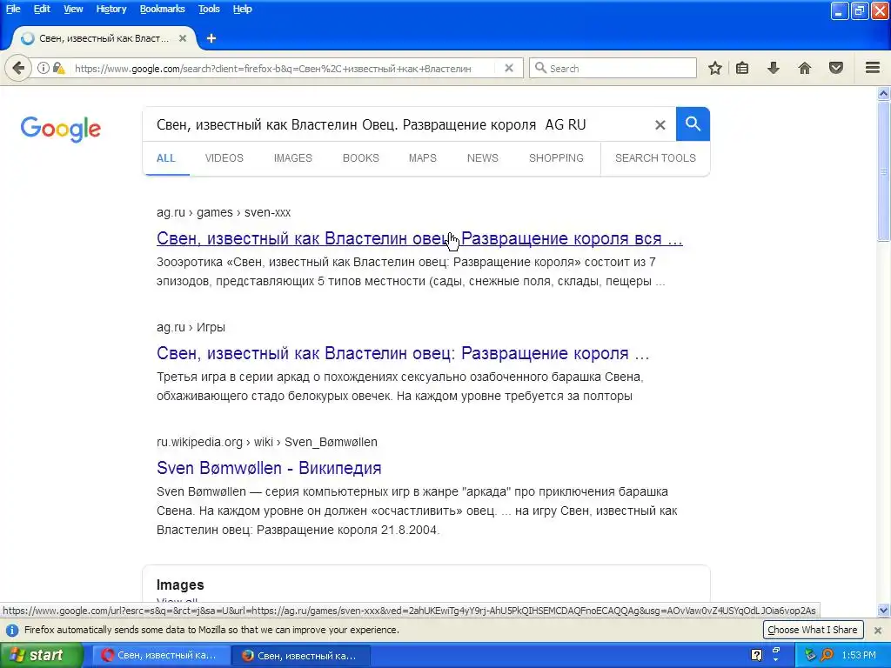
Task: Click the ru.wikipedia.org › wiki › Sven_Bømwøllen breadcrumb
Action: tap(267, 442)
